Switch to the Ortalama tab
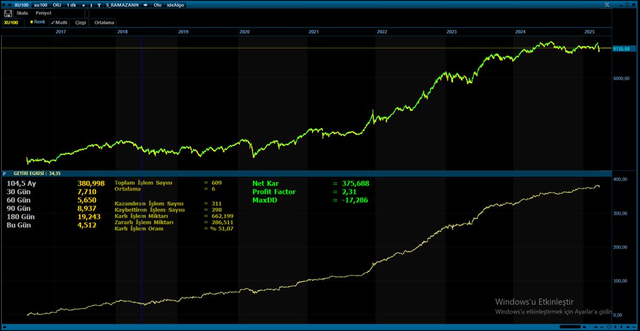The height and width of the screenshot is (331, 640). 103,23
